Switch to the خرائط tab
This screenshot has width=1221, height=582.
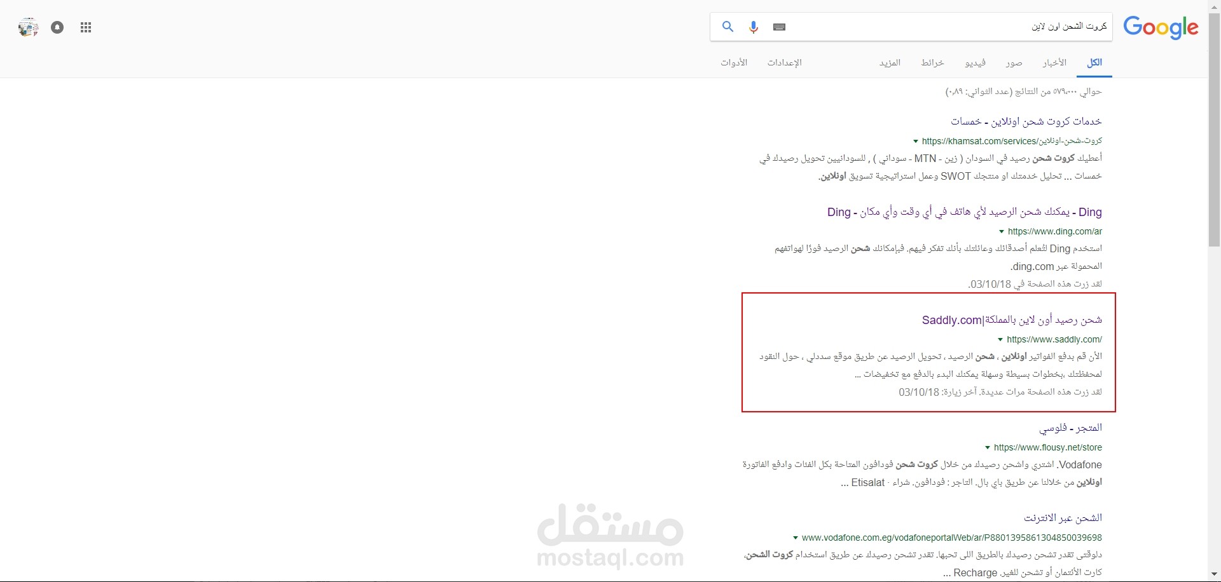click(x=932, y=62)
